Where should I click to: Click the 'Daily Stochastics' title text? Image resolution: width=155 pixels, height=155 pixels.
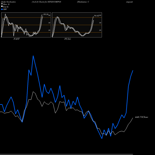pos(8,2)
